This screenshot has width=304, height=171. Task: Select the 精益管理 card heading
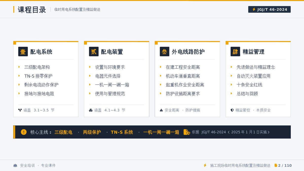[x=254, y=52]
